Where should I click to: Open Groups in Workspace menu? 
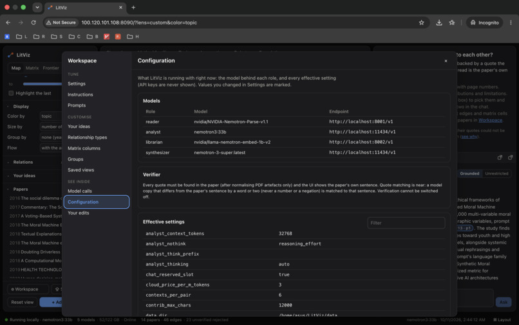tap(75, 159)
